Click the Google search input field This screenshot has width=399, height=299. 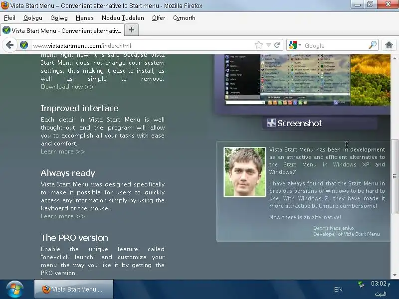(x=335, y=45)
